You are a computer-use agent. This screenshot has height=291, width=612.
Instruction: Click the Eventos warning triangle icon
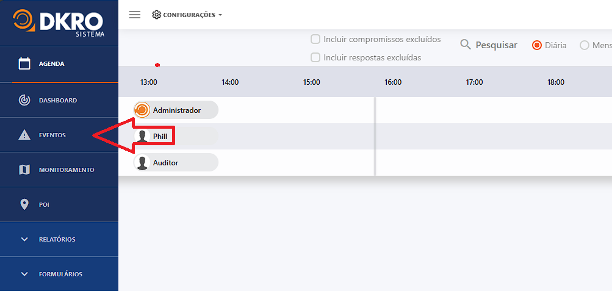tap(24, 135)
